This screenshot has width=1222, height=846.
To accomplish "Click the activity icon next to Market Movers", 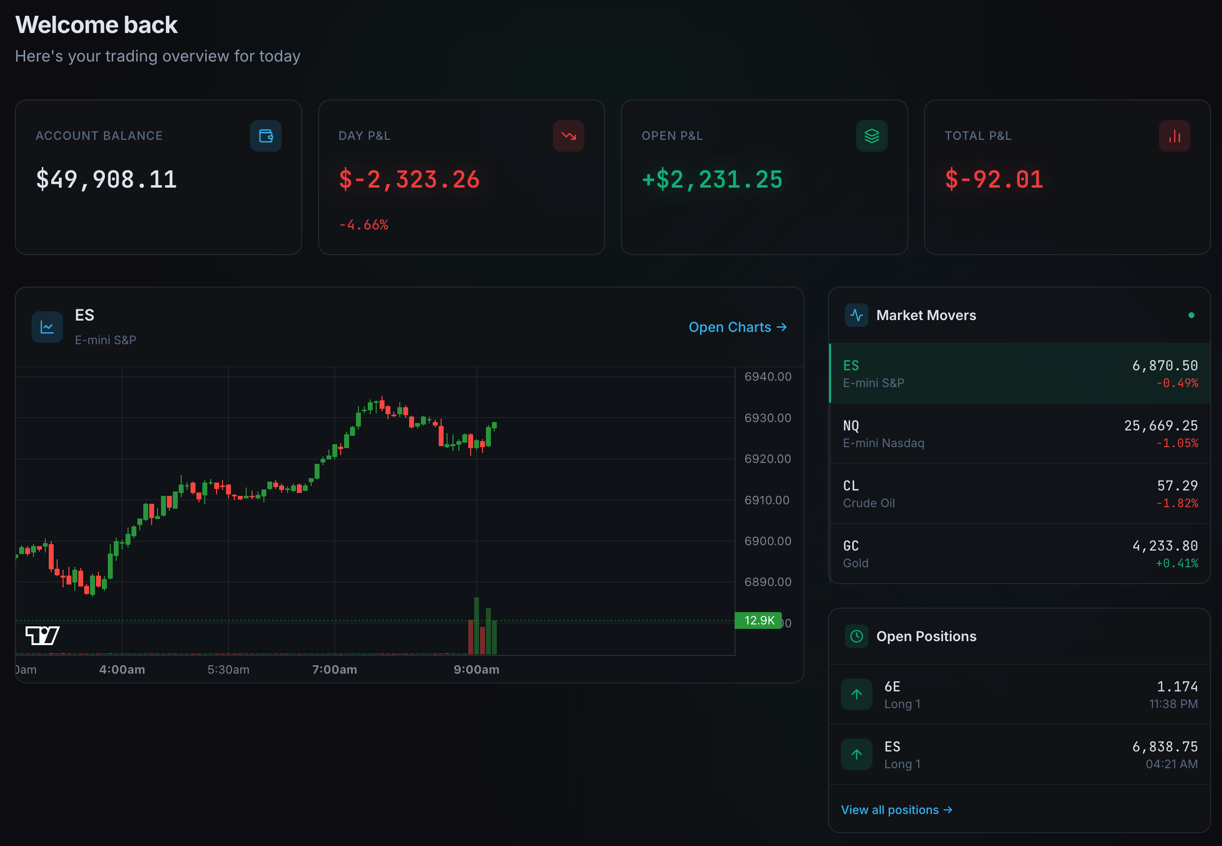I will [856, 315].
